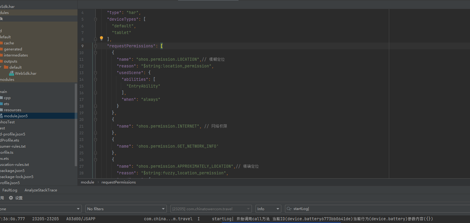This screenshot has height=223, width=470.
Task: Select the orfile.ts file in the tree
Action: click(7, 153)
